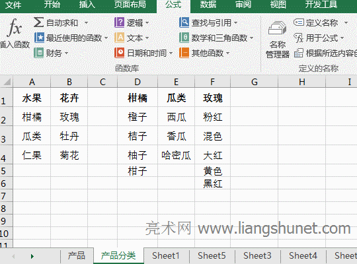Select cell containing 粉红
Viewport: 357px width, 264px height.
coord(213,117)
